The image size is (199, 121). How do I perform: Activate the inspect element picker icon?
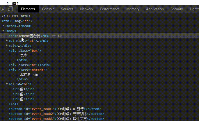(x=3, y=9)
